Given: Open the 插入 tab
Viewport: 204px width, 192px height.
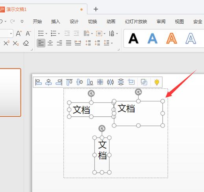Looking at the screenshot, I should (x=56, y=22).
